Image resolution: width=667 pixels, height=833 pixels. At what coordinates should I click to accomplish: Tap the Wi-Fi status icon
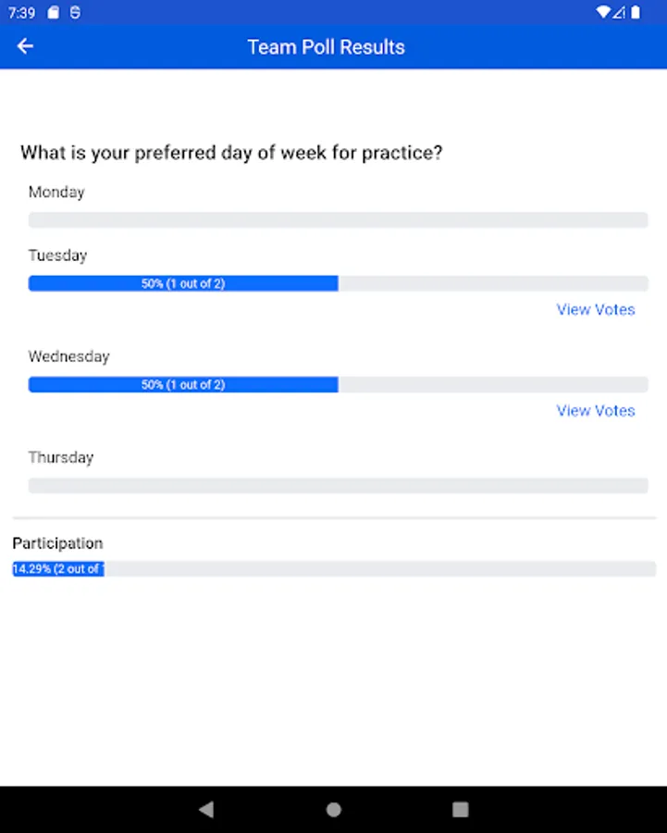tap(603, 13)
